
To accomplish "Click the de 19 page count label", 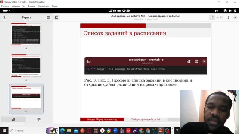I will click(220, 17).
